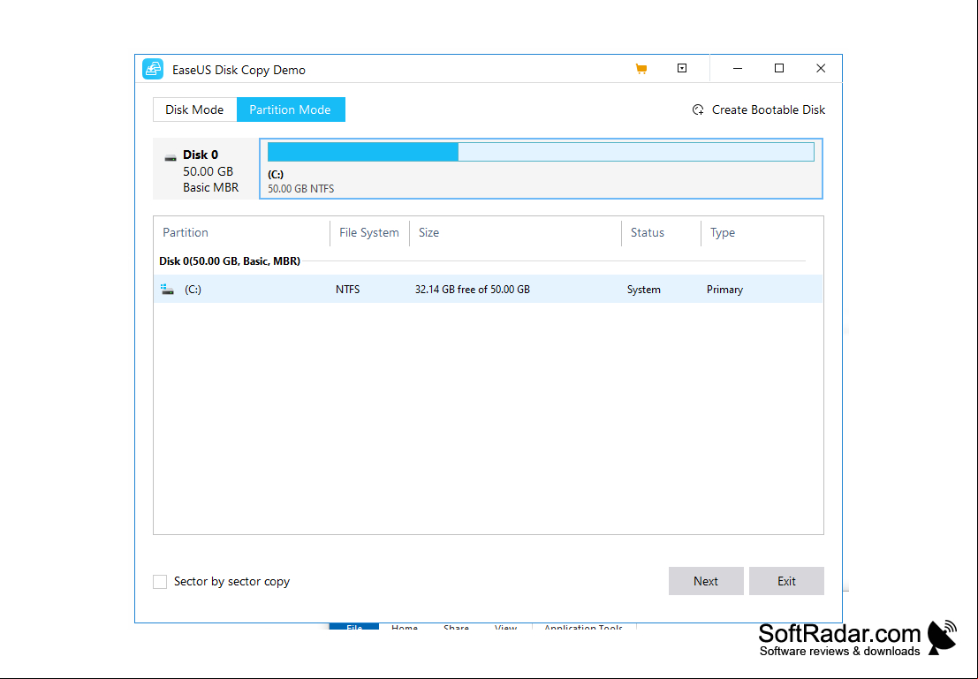The image size is (978, 679).
Task: Maximize the EaseUS Disk Copy window
Action: [779, 68]
